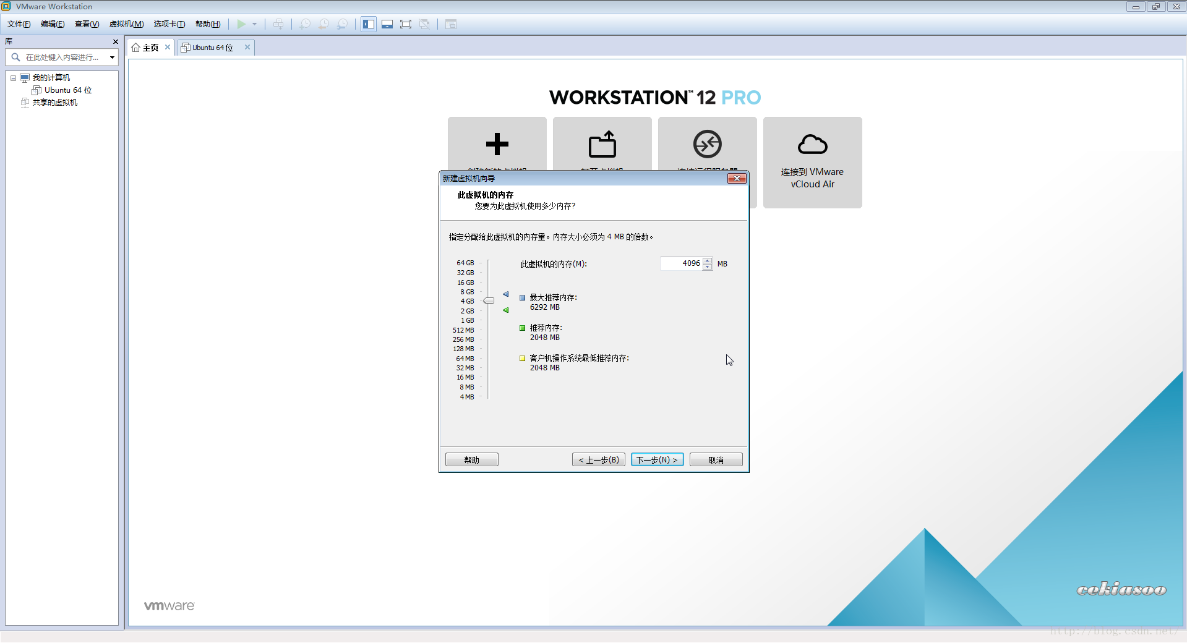The height and width of the screenshot is (643, 1187).
Task: Close the Ubuntu 64 位 tab
Action: coord(247,47)
